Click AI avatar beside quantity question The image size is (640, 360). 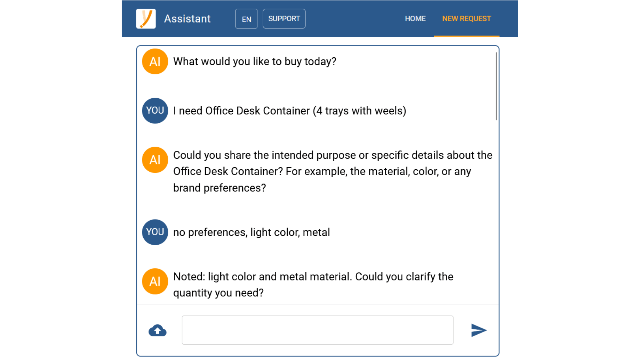coord(155,281)
